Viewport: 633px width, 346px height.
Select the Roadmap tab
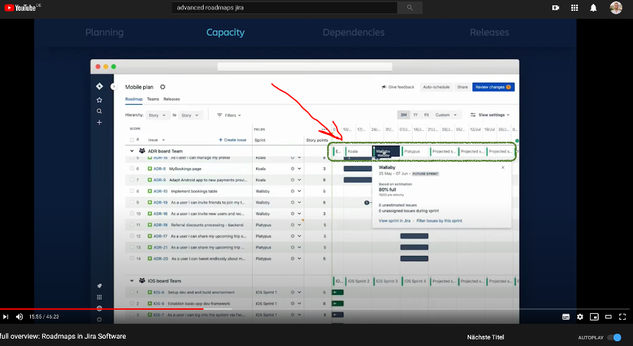point(134,99)
